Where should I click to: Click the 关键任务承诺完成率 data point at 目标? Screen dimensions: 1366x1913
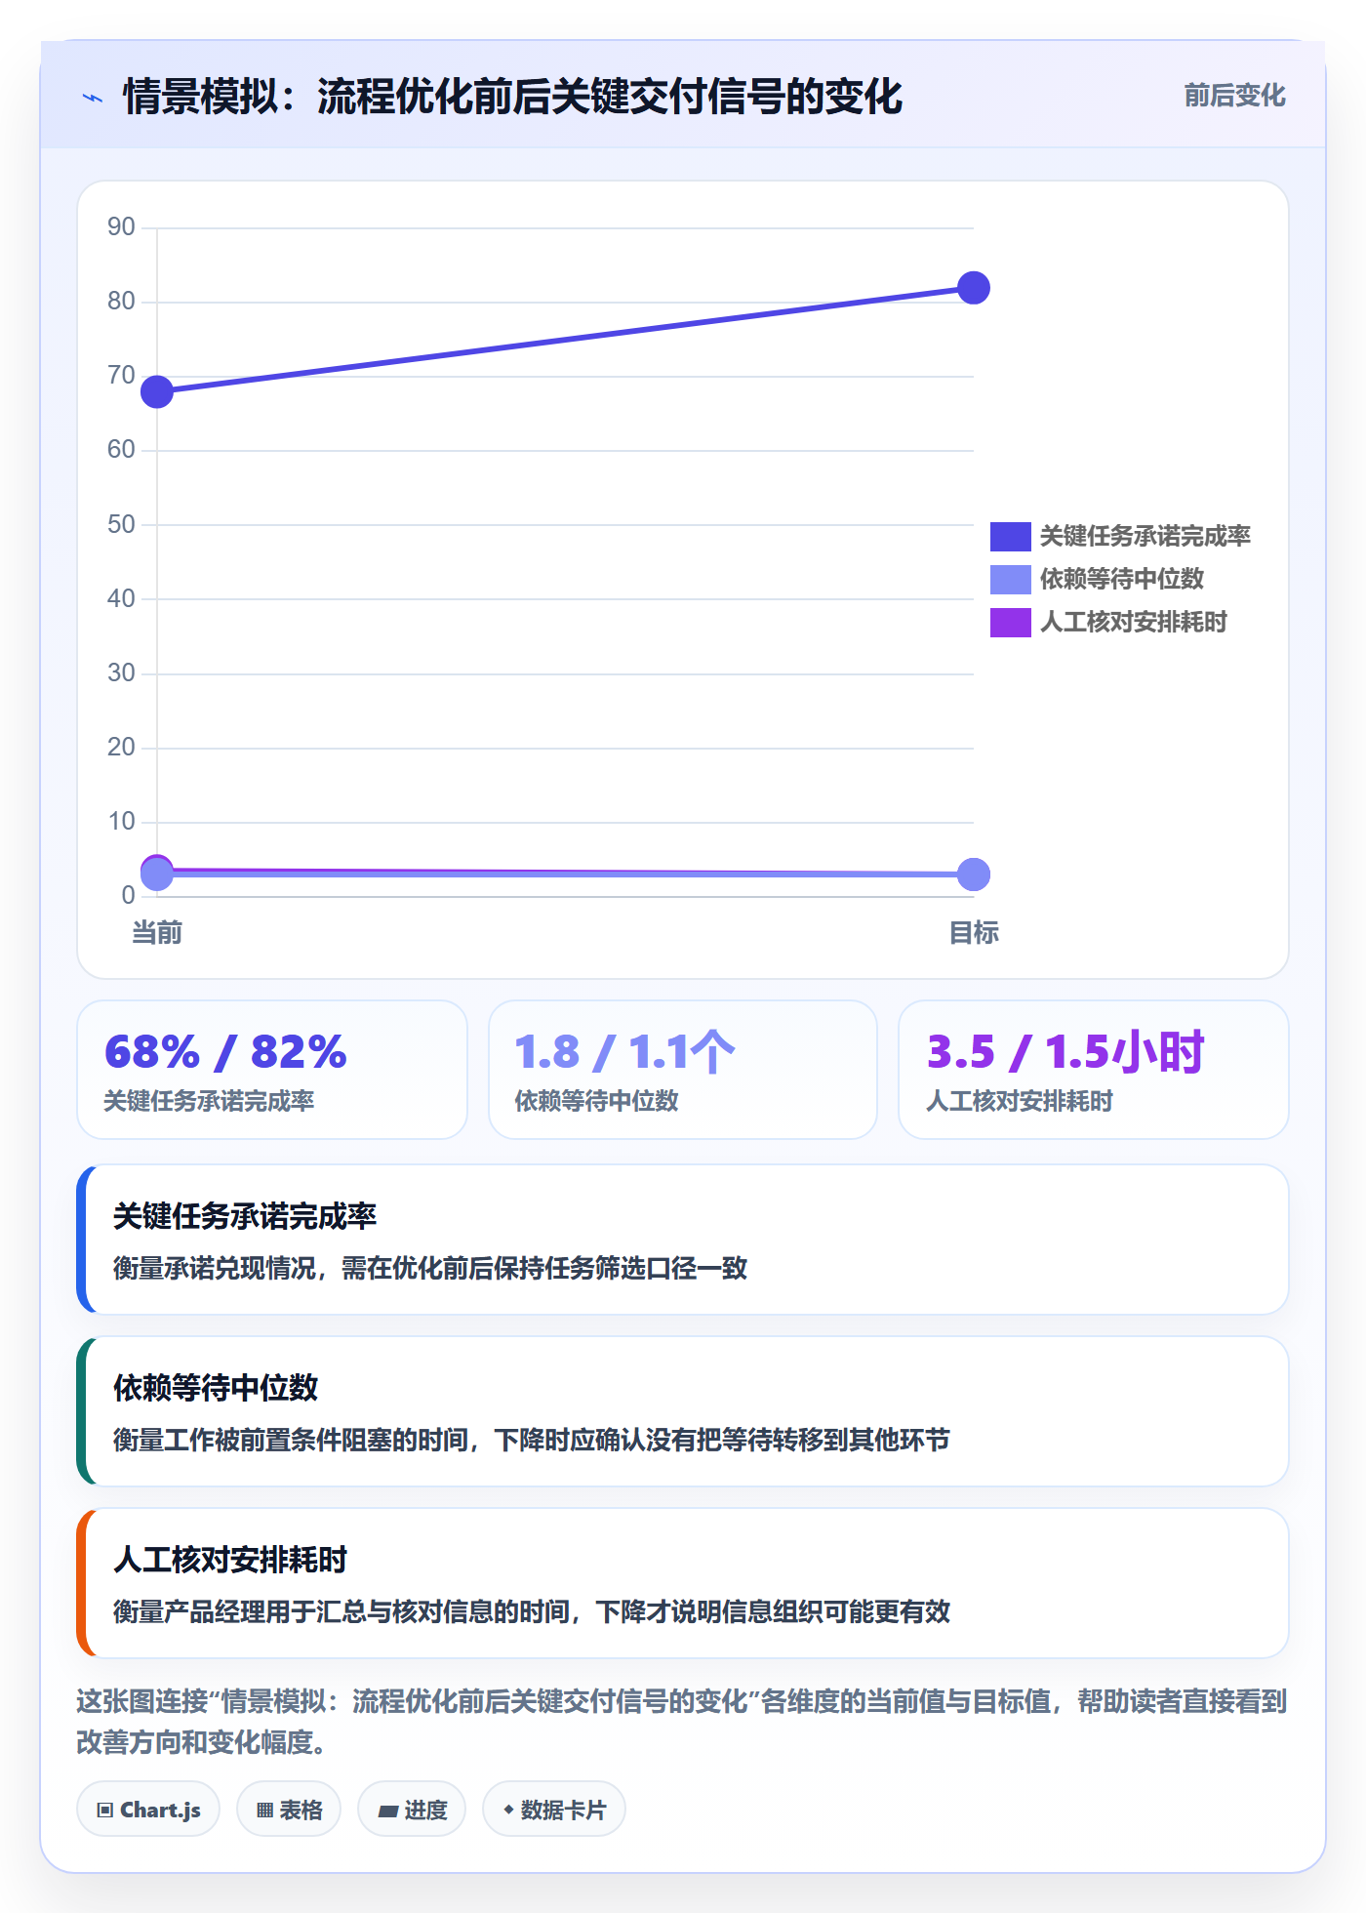(974, 288)
